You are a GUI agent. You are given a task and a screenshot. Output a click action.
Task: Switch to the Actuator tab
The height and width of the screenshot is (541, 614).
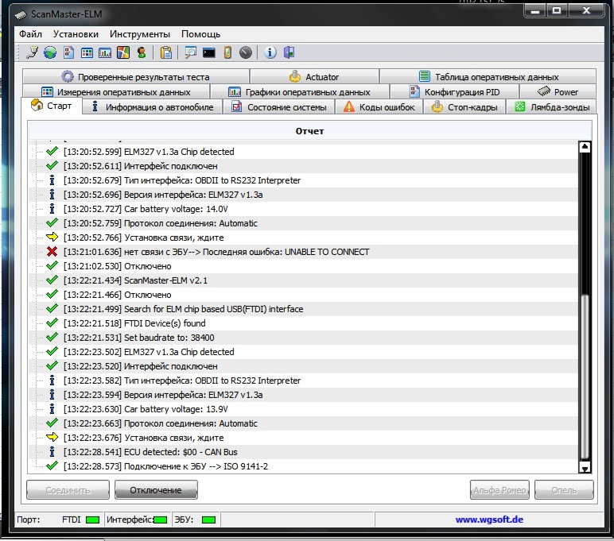314,77
